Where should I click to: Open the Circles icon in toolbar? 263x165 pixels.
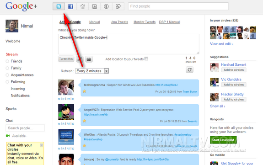[x=118, y=6]
